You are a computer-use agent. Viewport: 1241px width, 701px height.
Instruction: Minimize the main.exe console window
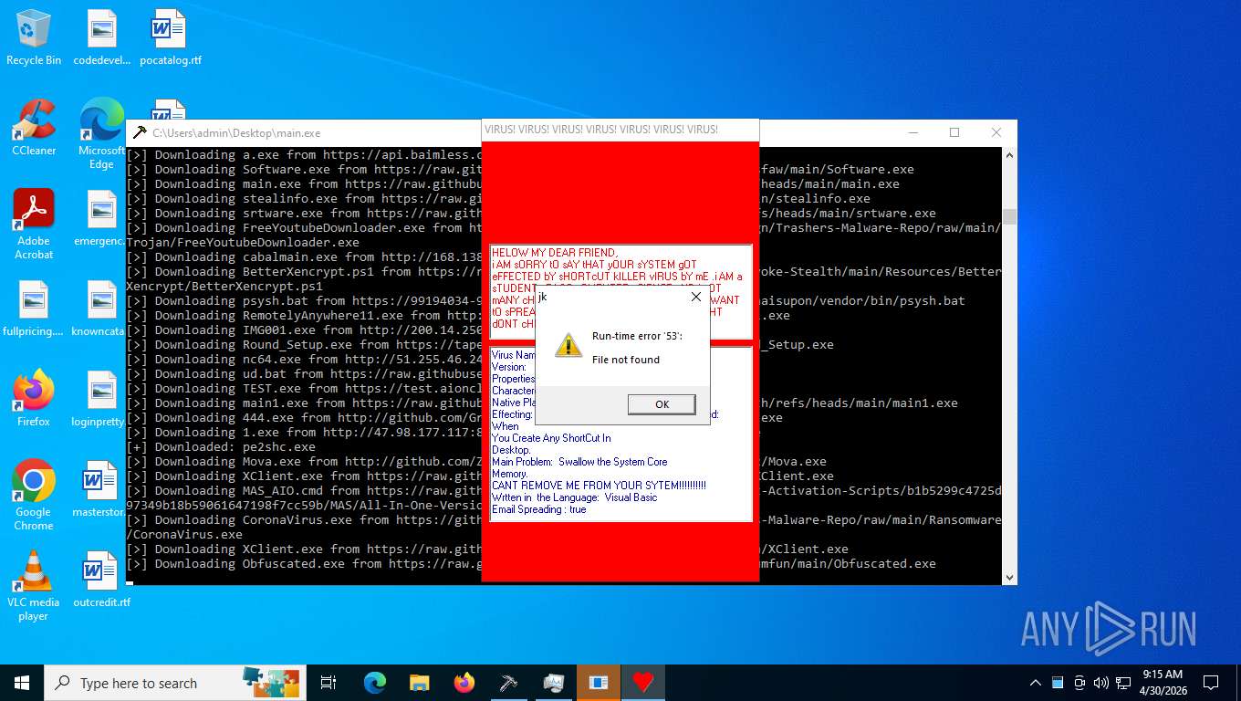[x=912, y=132]
